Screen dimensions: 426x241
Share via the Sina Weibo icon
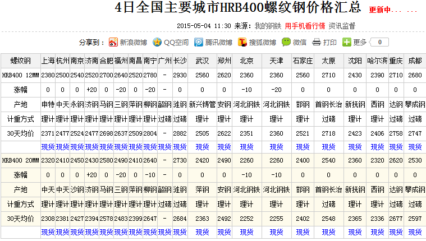coord(113,43)
